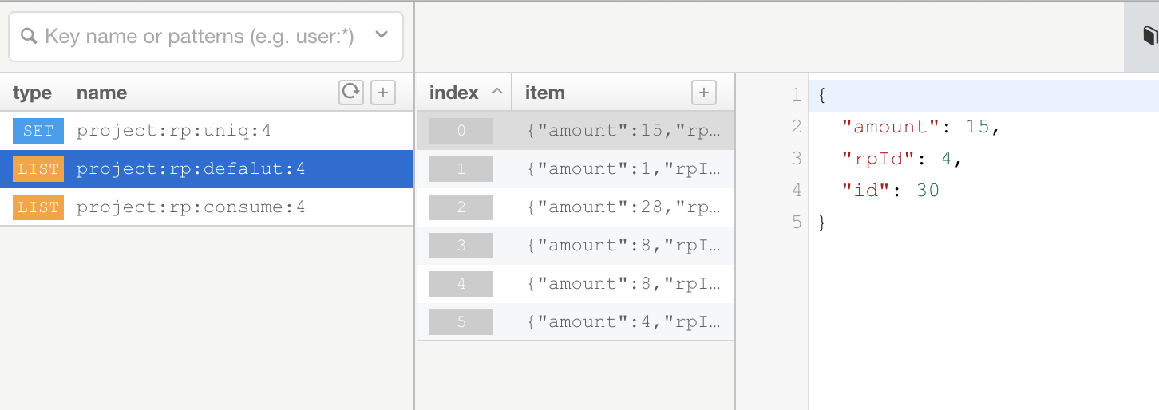Click the item column header
The width and height of the screenshot is (1159, 410).
coord(545,93)
